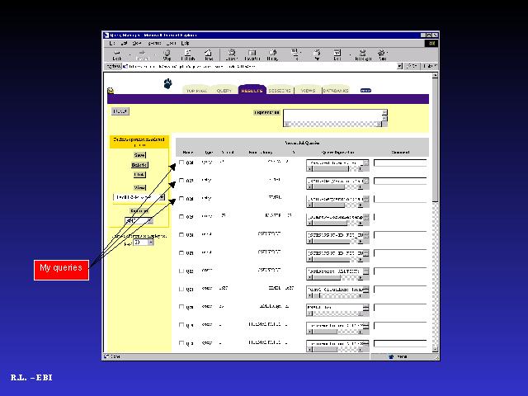528x396 pixels.
Task: Go to Home via toolbar icon
Action: click(x=209, y=54)
